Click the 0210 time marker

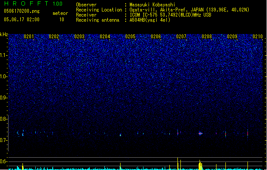(258, 37)
